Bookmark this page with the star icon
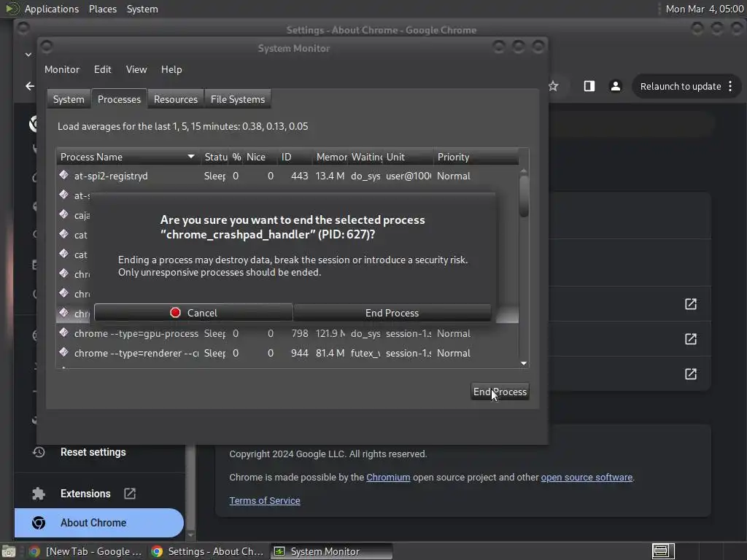The image size is (747, 560). click(x=553, y=86)
